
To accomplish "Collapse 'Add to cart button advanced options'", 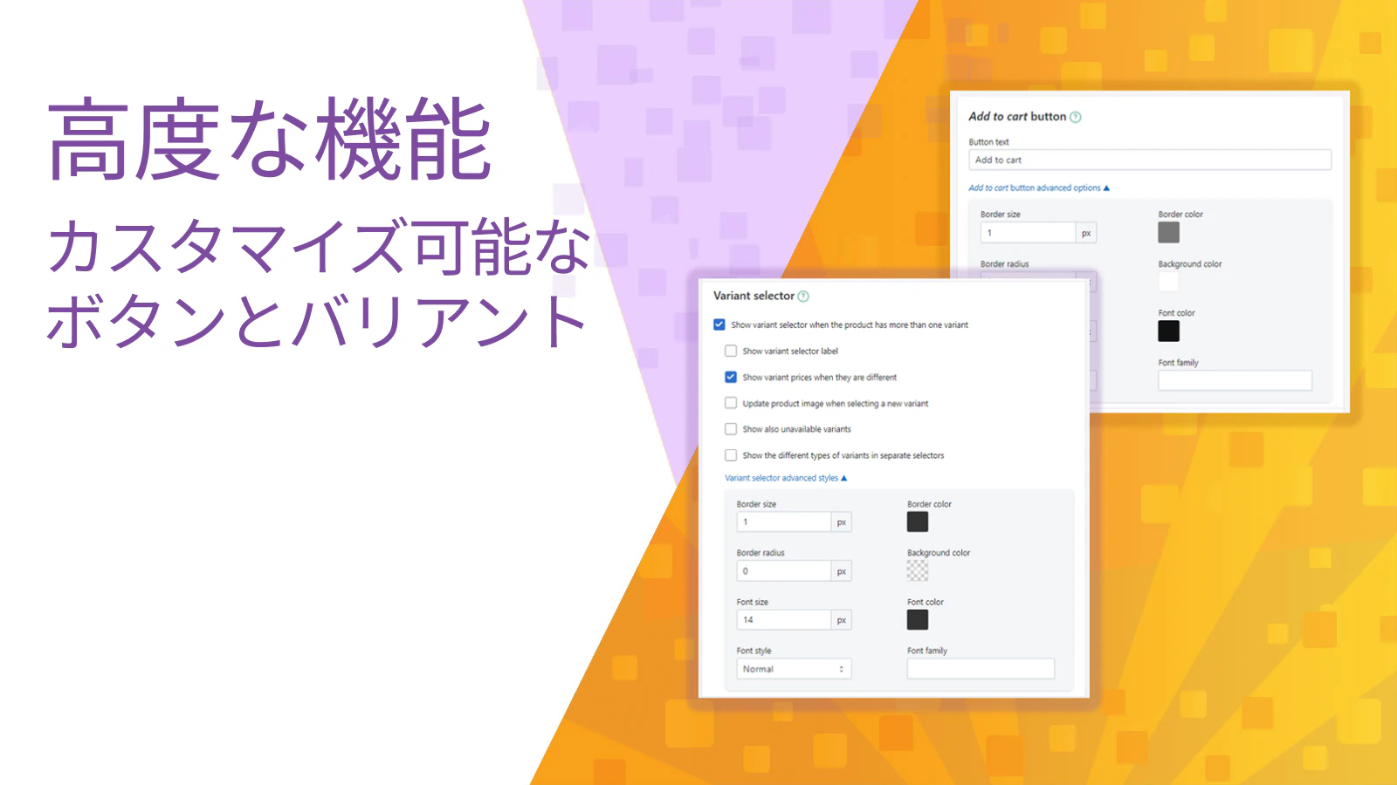I will [1039, 188].
